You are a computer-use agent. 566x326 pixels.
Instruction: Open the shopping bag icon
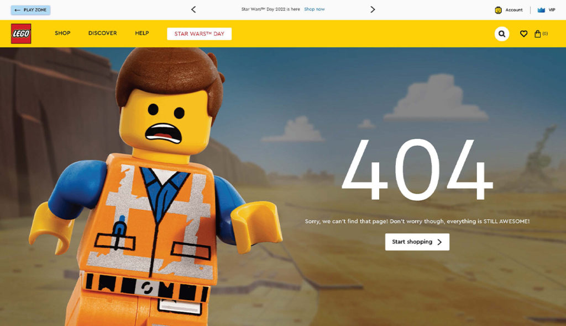(538, 34)
